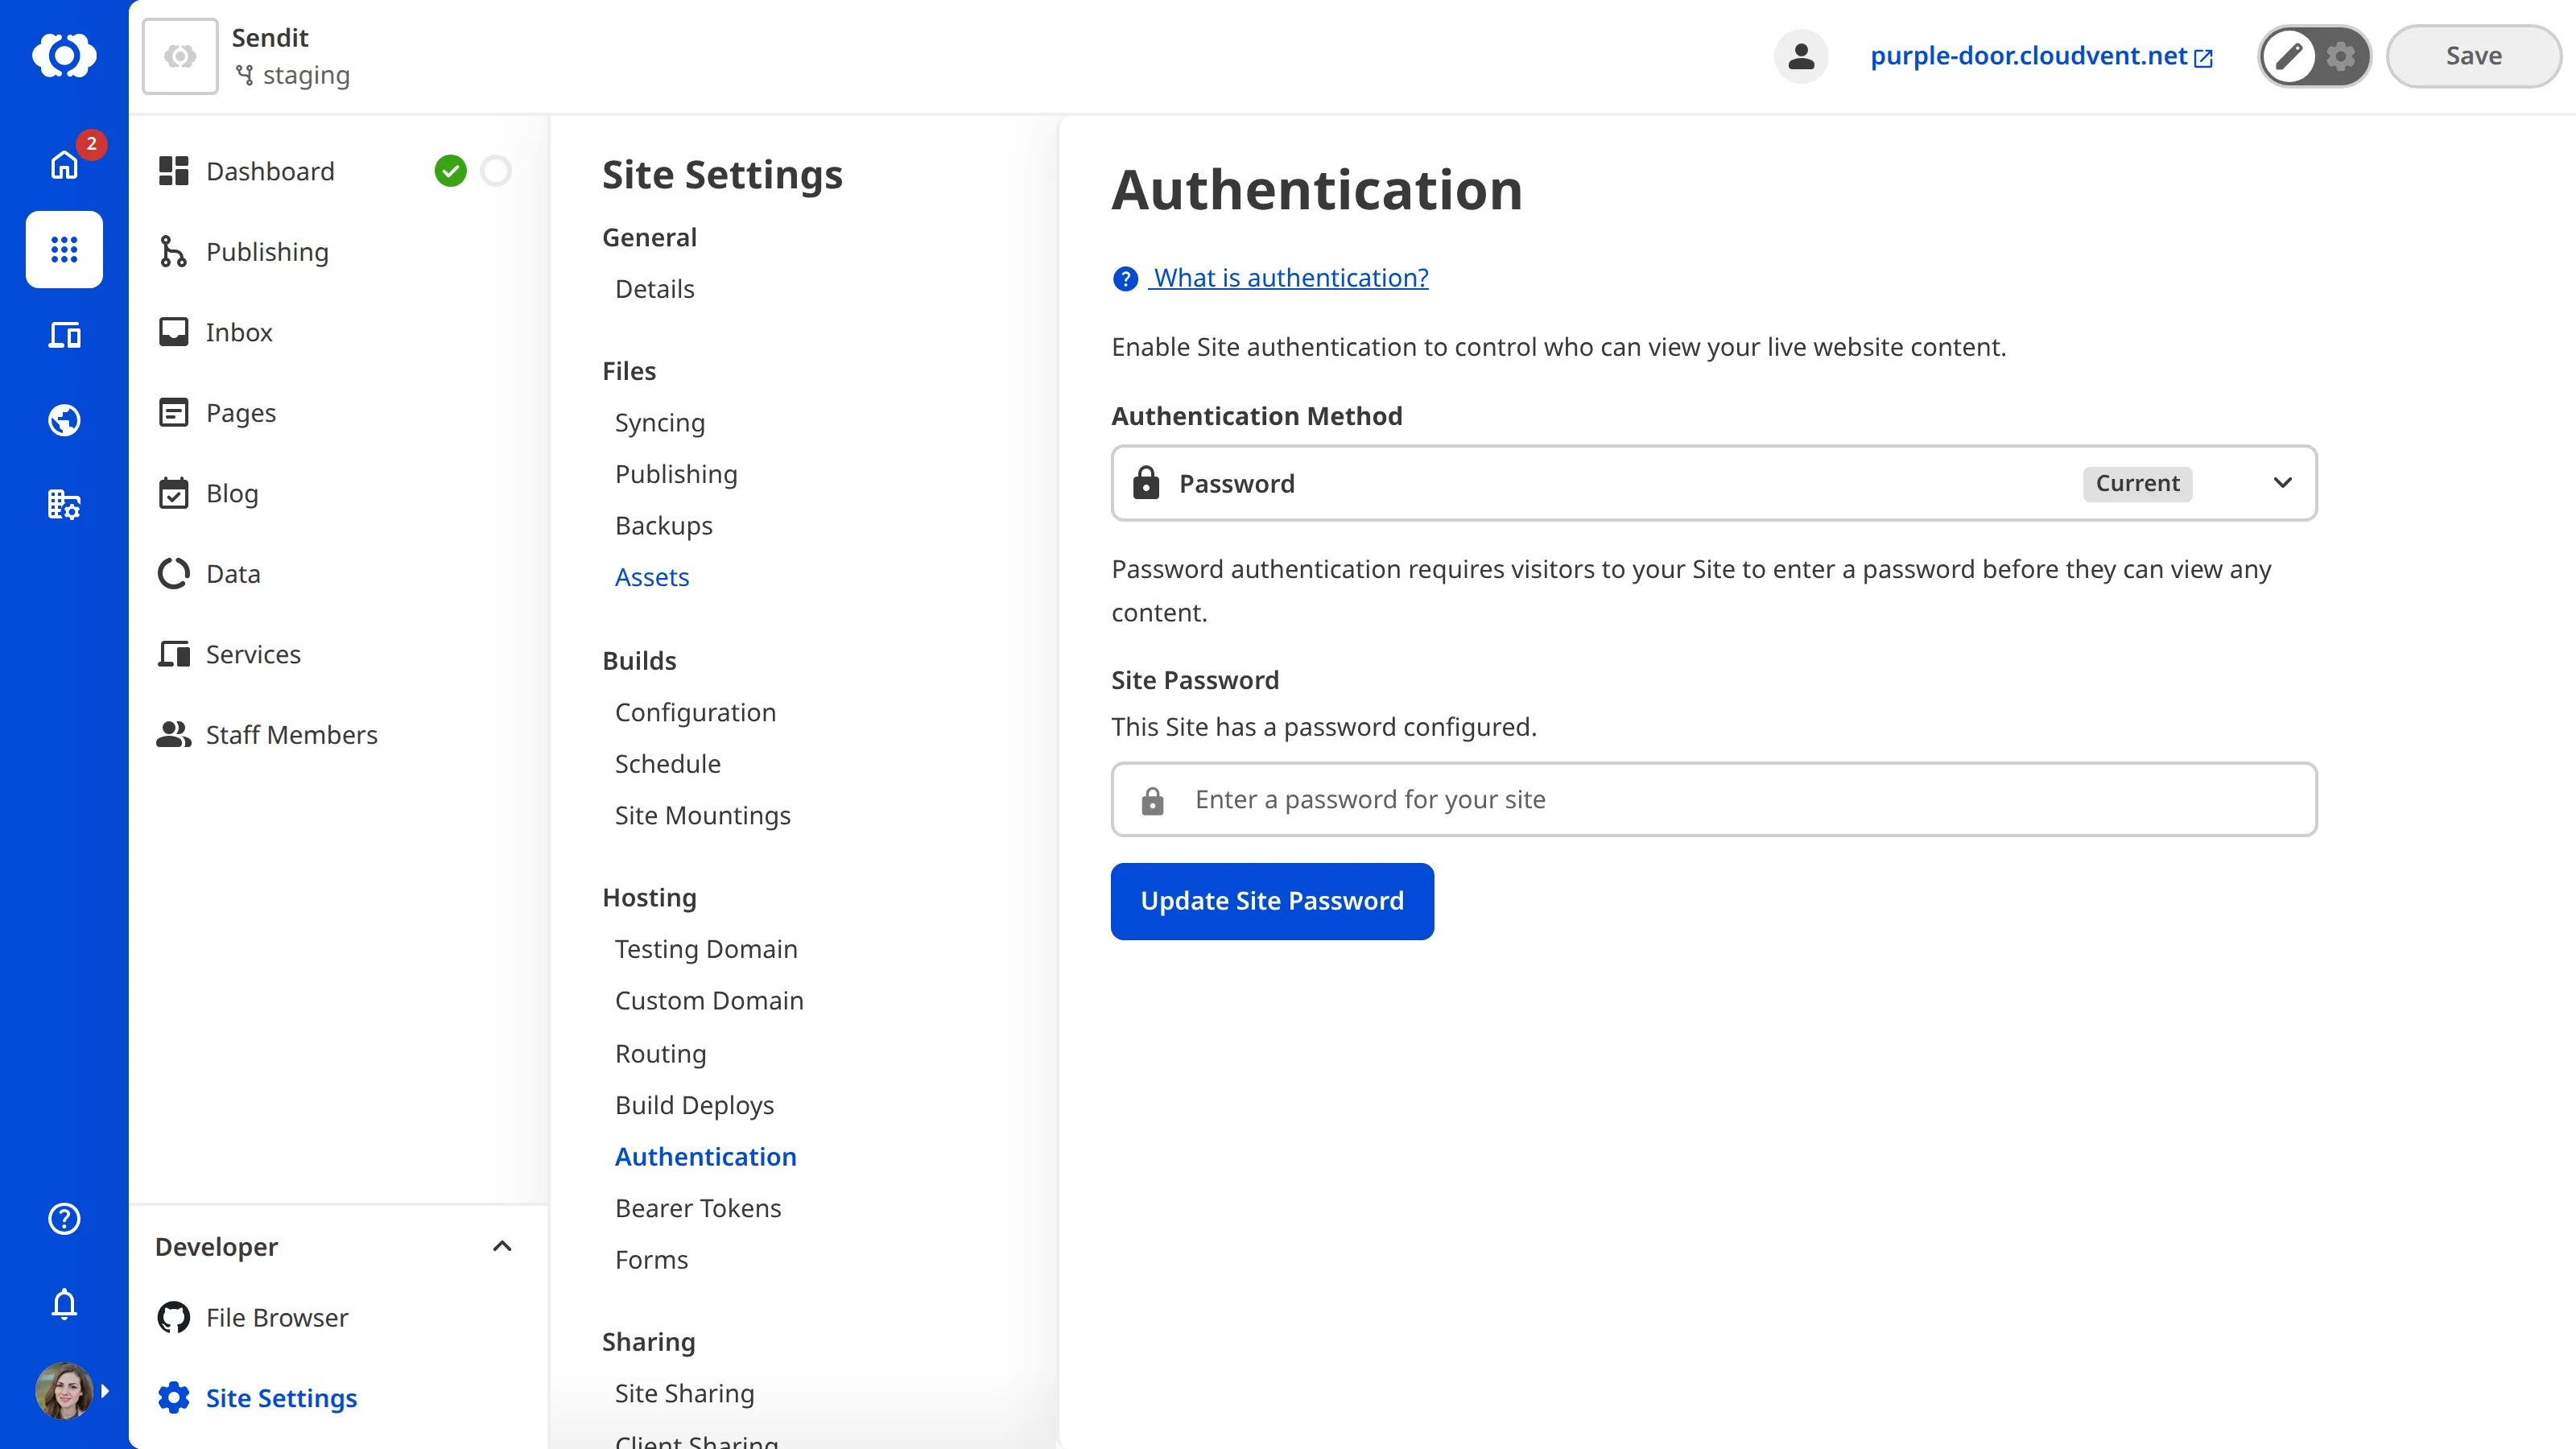Toggle the editor/settings mode switch
2576x1449 pixels.
click(2314, 56)
